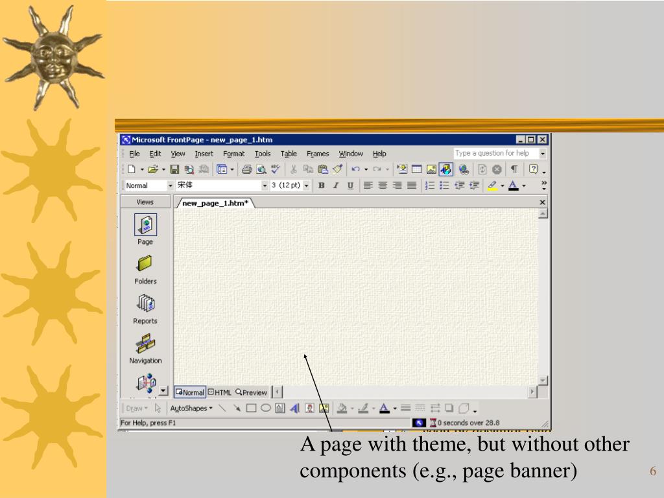Viewport: 664px width, 498px height.
Task: Open the Normal style dropdown
Action: [170, 185]
